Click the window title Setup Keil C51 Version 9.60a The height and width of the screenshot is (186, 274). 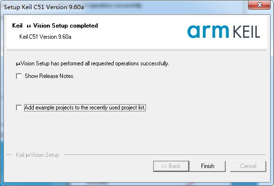(x=44, y=7)
